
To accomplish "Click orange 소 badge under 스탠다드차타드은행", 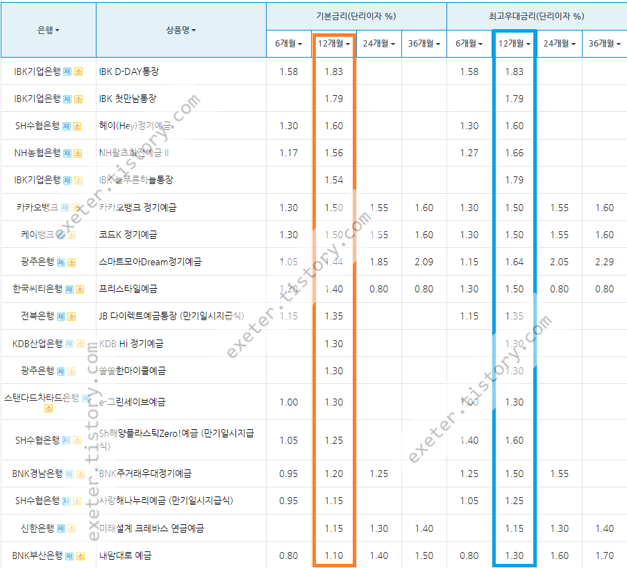I will (49, 408).
